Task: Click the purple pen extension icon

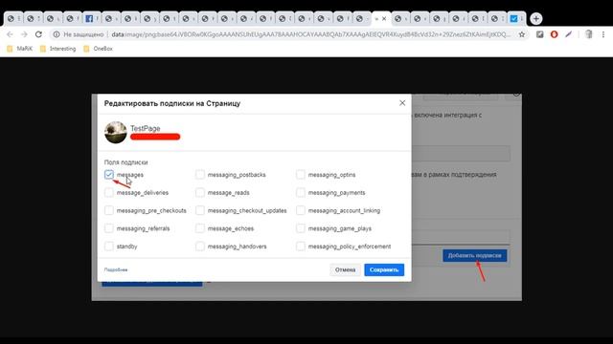Action: pos(568,34)
